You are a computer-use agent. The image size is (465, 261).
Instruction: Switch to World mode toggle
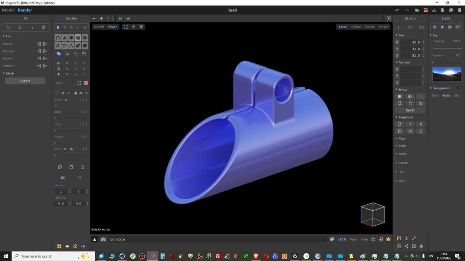pos(99,27)
